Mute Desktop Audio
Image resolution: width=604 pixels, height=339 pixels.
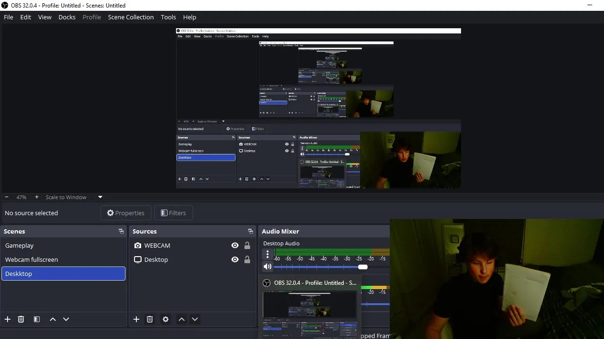(268, 267)
